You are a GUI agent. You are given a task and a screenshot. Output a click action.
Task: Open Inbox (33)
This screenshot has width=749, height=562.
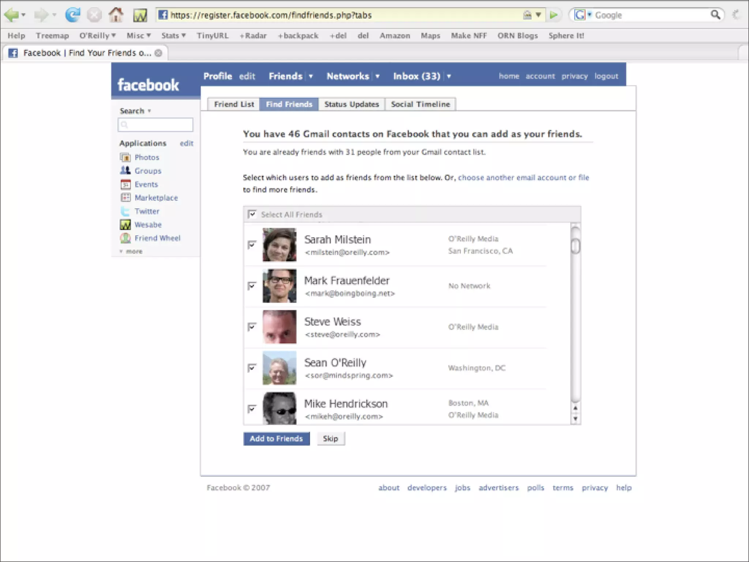click(x=417, y=76)
